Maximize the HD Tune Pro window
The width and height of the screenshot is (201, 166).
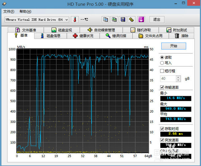(x=183, y=3)
